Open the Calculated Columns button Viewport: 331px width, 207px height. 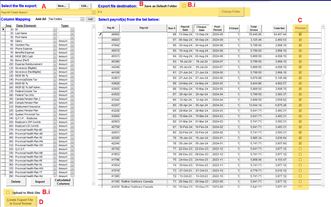coord(63,182)
